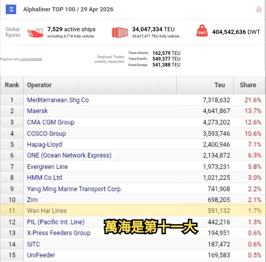Open the COSCO Group link
This screenshot has height=262, width=266.
(46, 134)
